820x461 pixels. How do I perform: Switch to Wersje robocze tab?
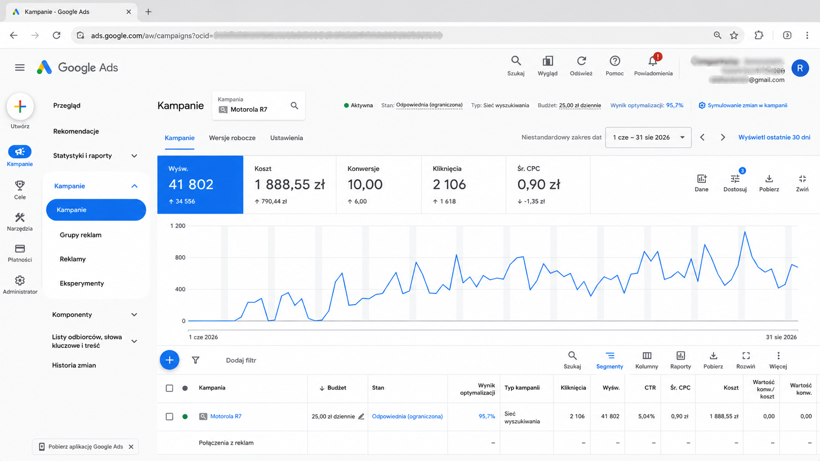(232, 138)
